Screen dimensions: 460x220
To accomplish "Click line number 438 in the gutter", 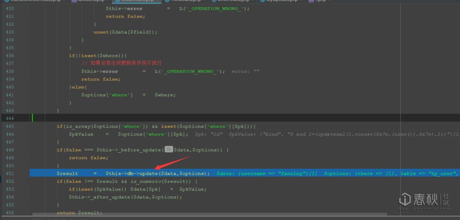I will click(10, 71).
